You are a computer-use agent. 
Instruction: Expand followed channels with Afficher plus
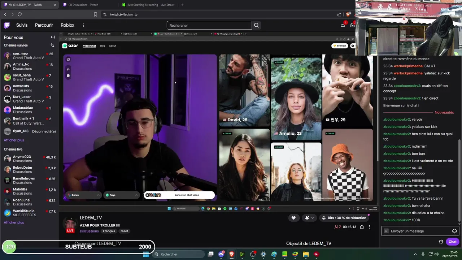[14, 140]
